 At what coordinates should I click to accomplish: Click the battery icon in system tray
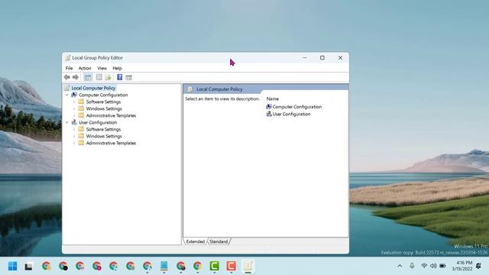click(442, 266)
